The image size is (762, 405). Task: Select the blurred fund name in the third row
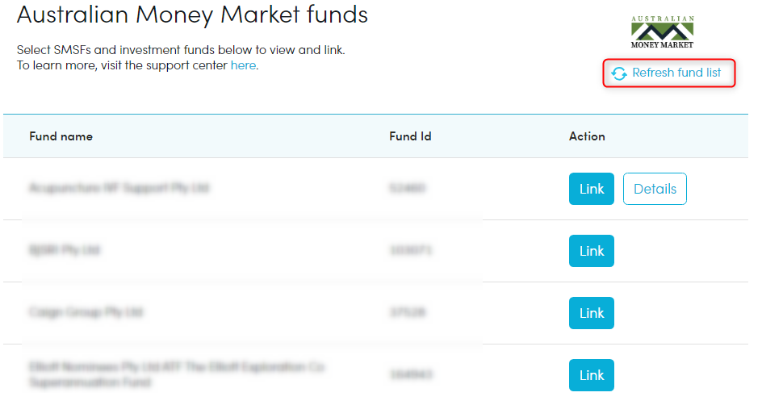pos(86,312)
